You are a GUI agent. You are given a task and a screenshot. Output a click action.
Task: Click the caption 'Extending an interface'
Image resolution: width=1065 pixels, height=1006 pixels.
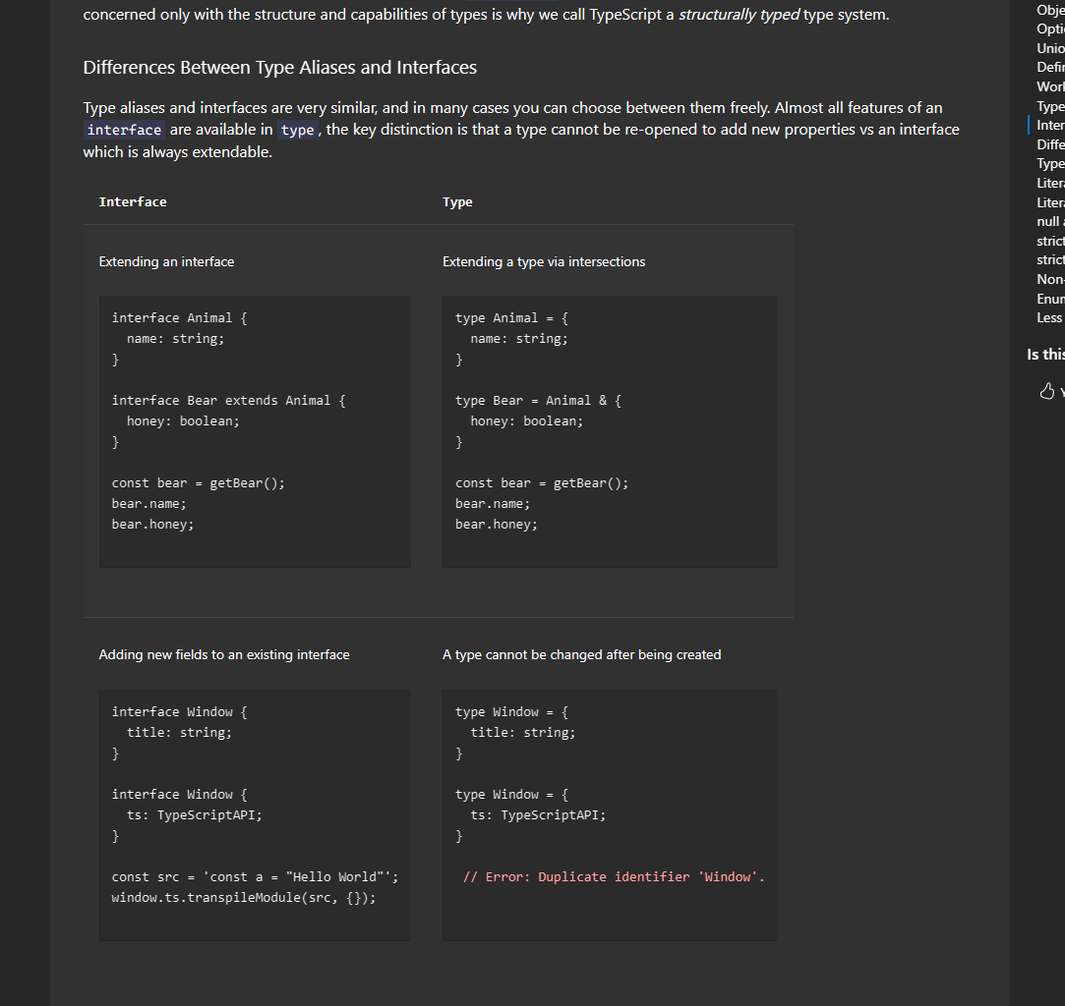(x=166, y=261)
